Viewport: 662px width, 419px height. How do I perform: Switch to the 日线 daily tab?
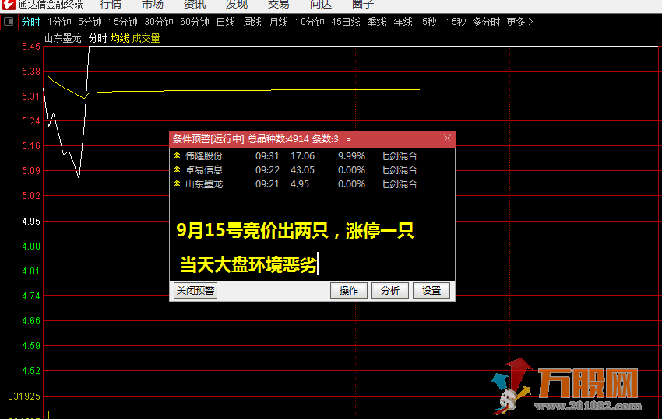(x=225, y=22)
